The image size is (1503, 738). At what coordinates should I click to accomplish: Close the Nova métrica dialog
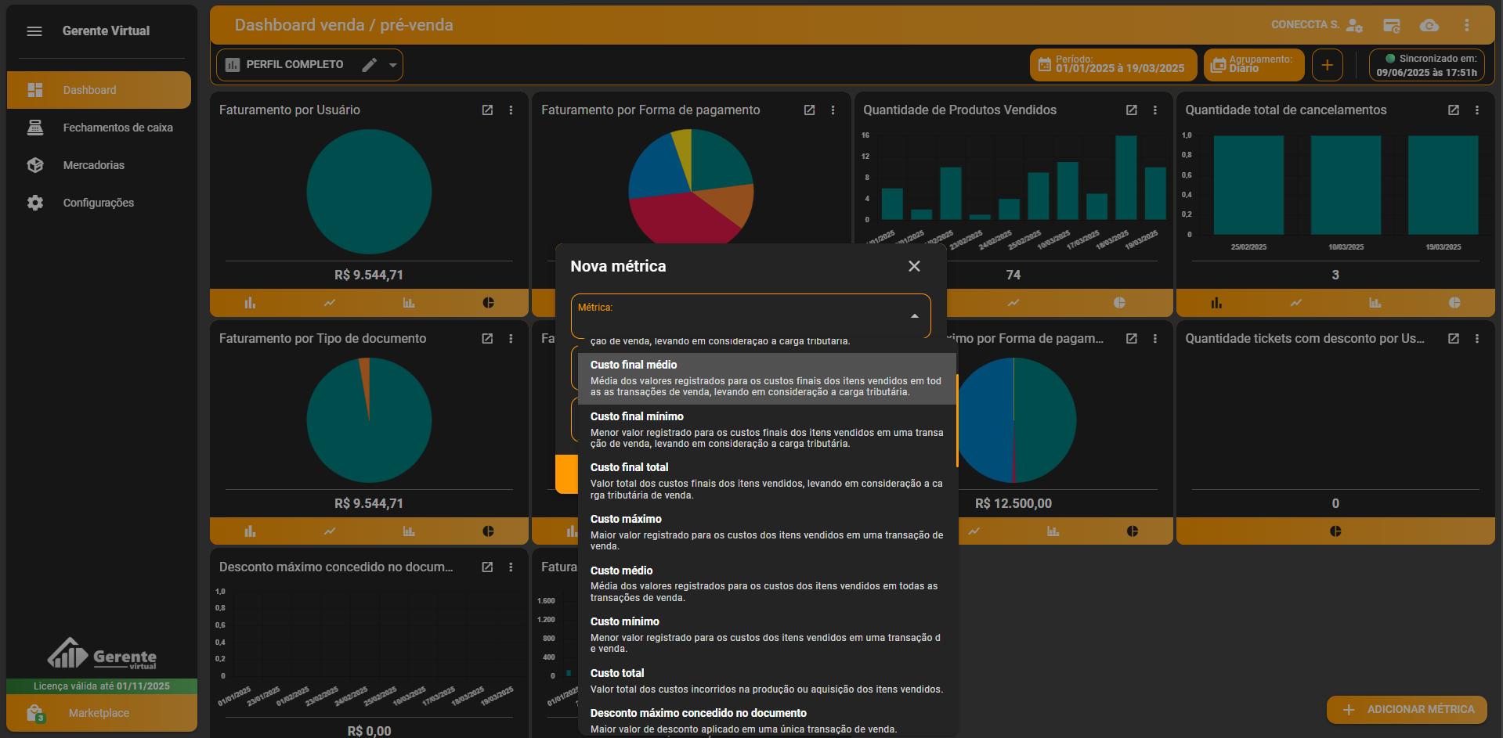click(914, 266)
